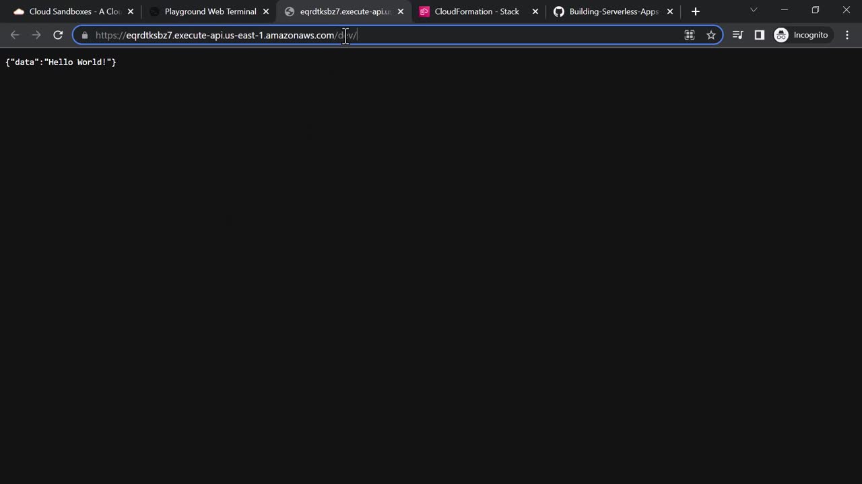
Task: View site information via lock icon
Action: [x=85, y=35]
